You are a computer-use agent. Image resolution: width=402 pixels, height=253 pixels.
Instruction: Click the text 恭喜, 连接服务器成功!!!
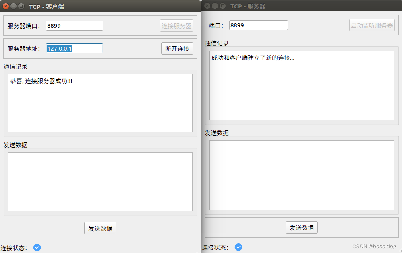(x=41, y=81)
